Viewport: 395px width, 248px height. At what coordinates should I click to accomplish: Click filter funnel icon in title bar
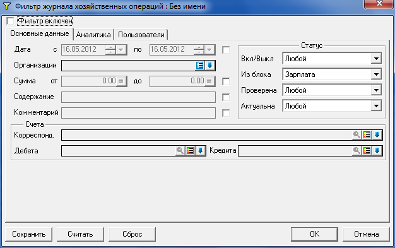click(6, 6)
